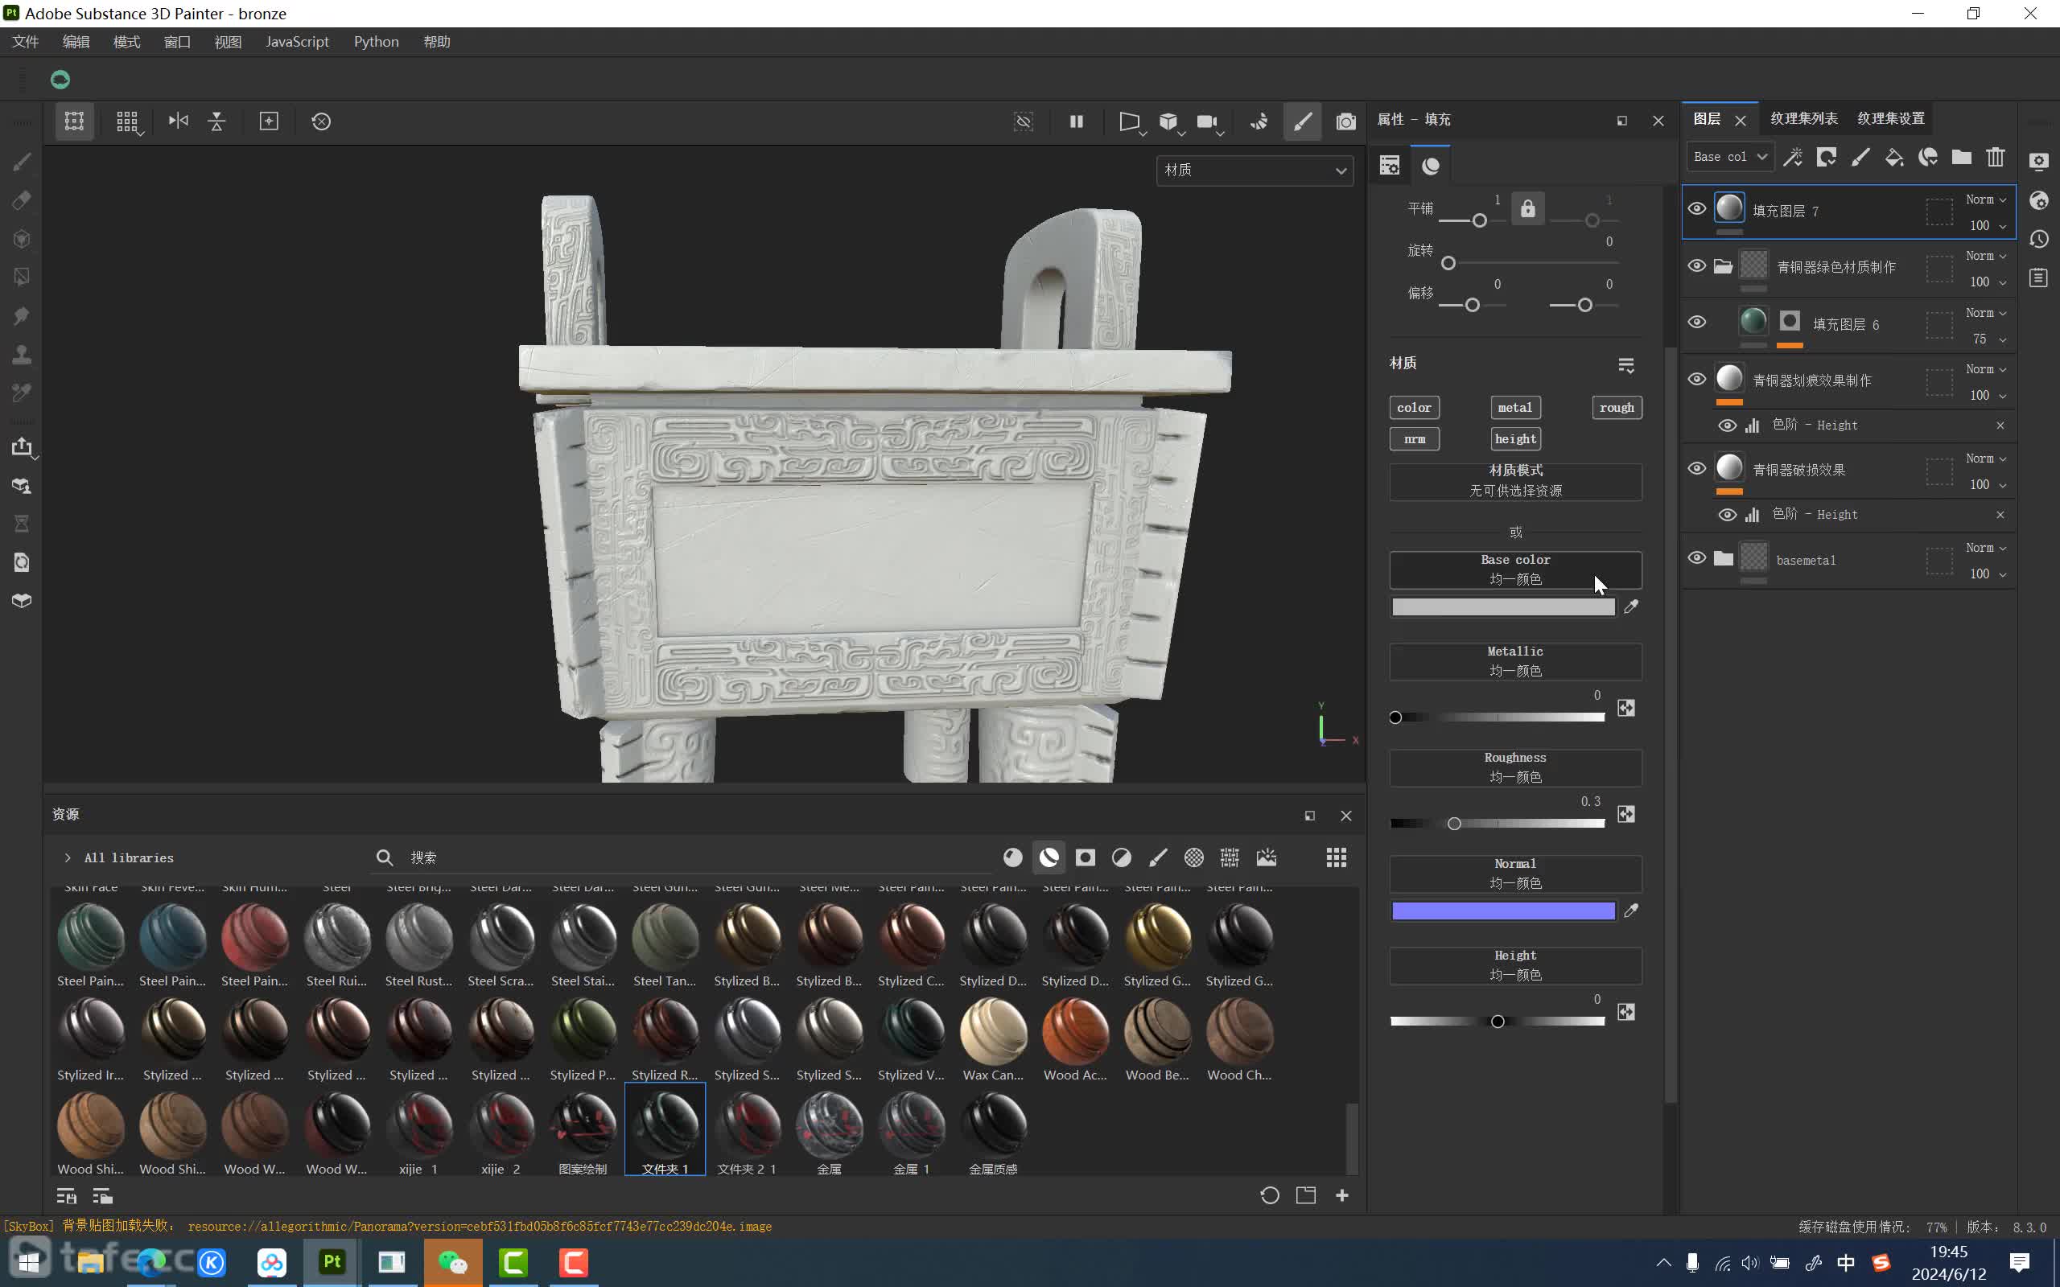Switch assets to grid size view icon
This screenshot has width=2060, height=1287.
(1337, 857)
